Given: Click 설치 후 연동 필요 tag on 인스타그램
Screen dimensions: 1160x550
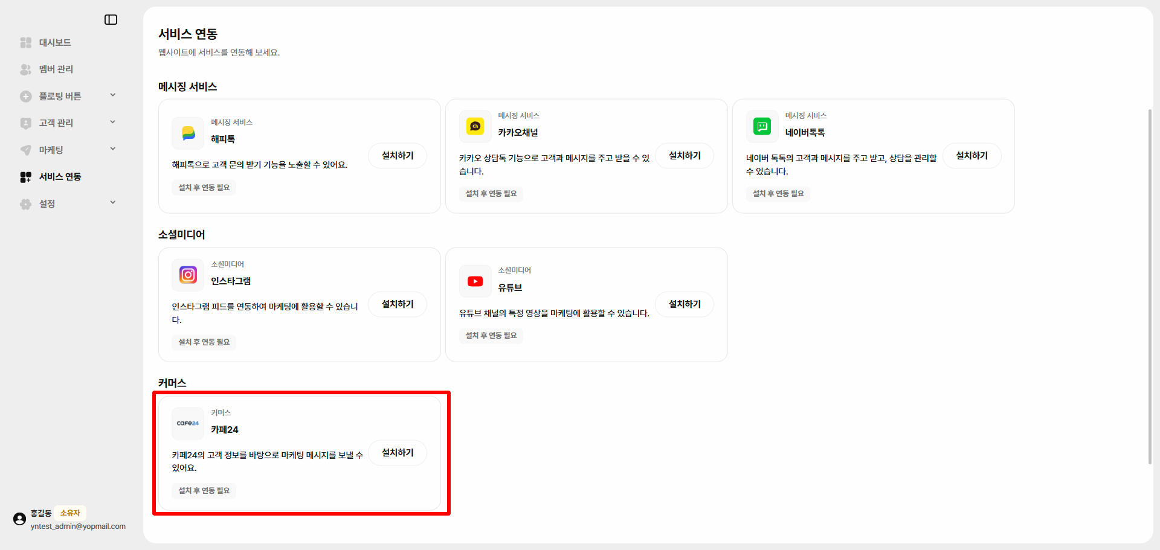Looking at the screenshot, I should 204,342.
